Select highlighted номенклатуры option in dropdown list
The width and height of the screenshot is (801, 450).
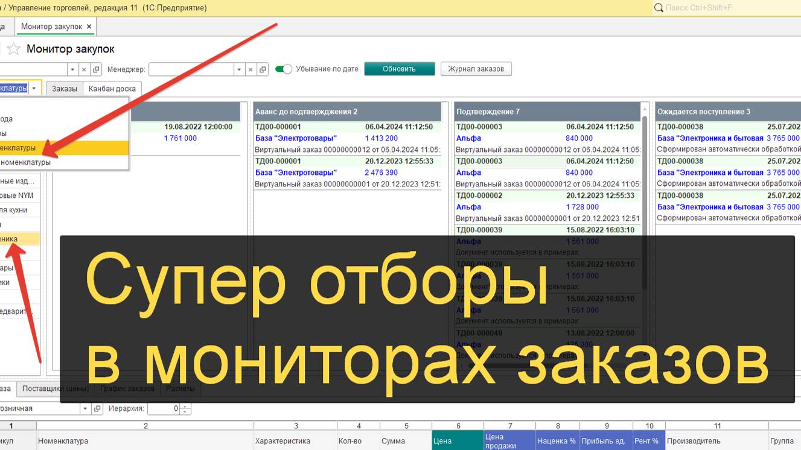coord(64,148)
